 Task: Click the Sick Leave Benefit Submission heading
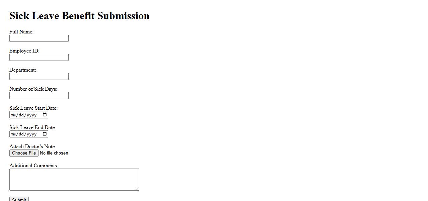[79, 16]
